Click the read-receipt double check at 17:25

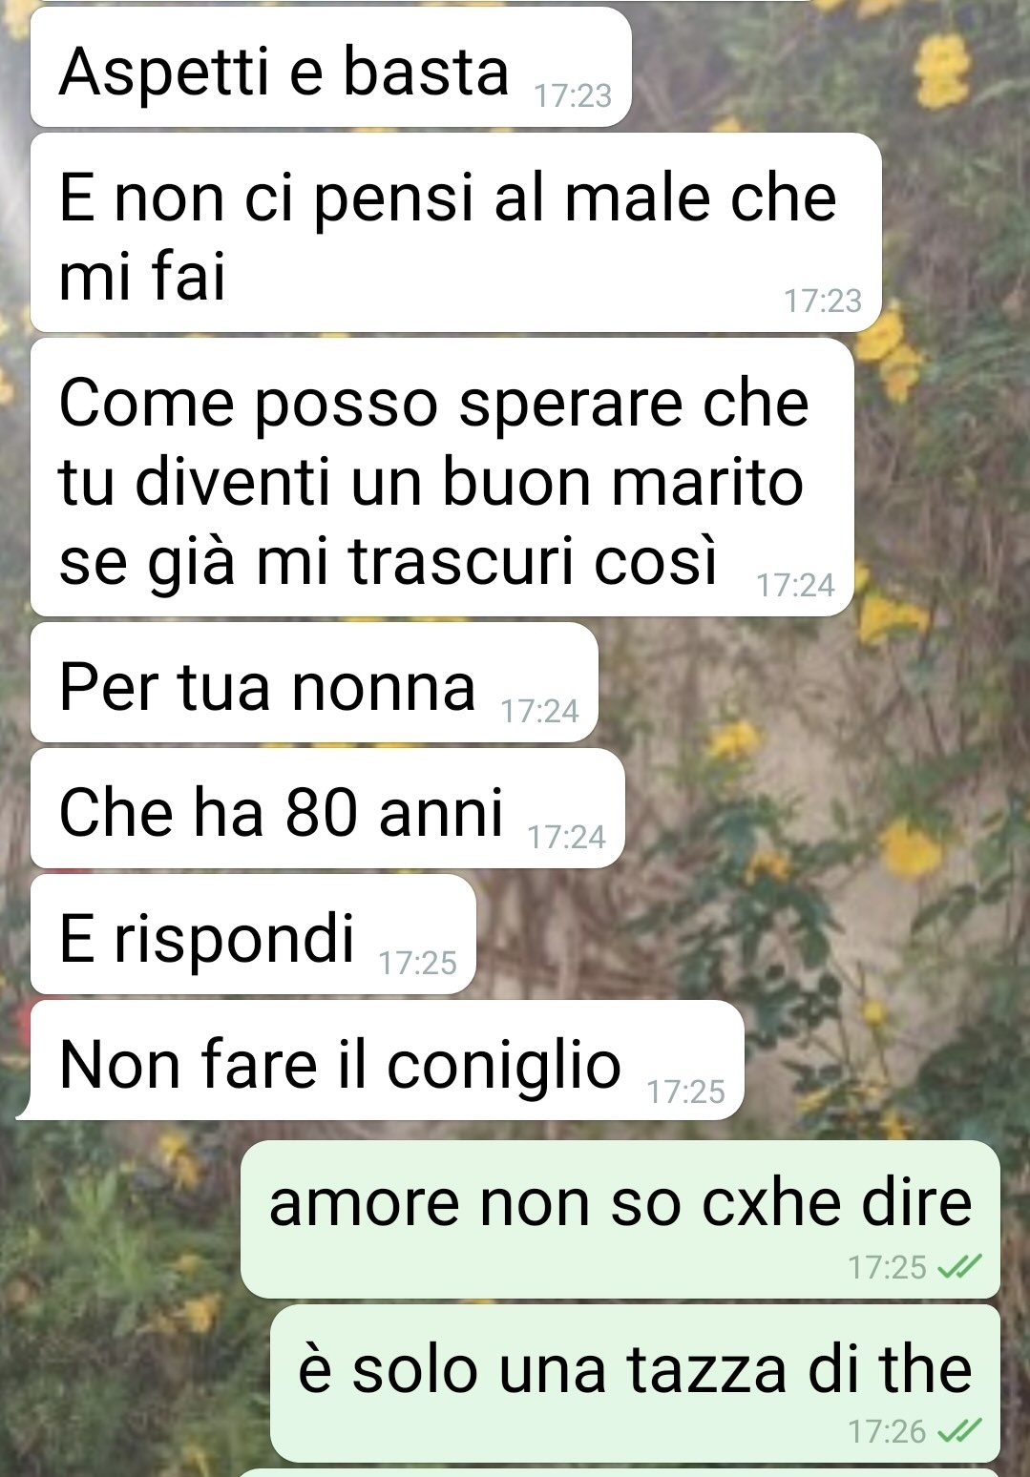[x=959, y=1267]
